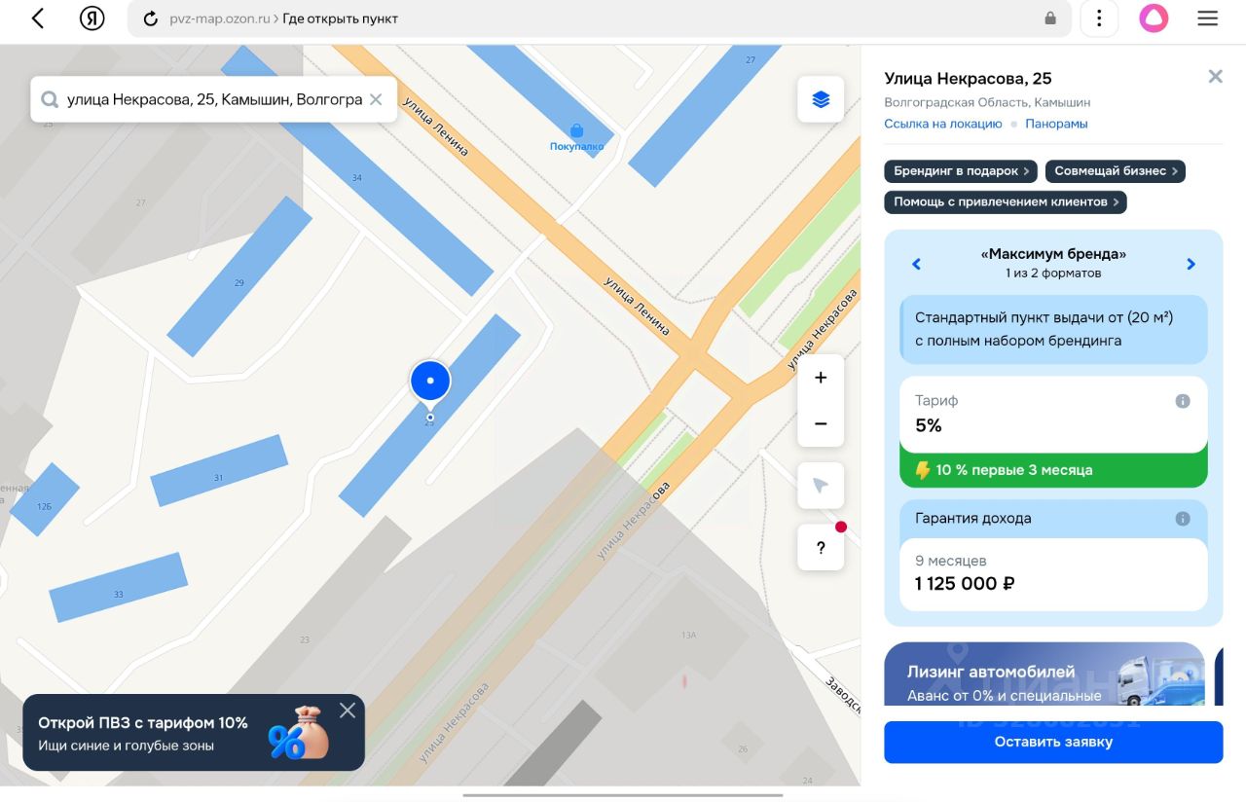Go back with the browser back arrow
The image size is (1246, 802).
[37, 18]
